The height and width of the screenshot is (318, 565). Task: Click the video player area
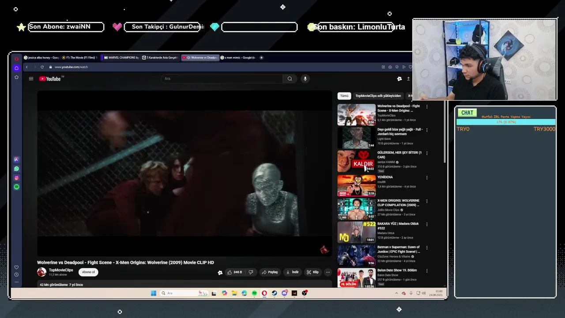click(185, 174)
